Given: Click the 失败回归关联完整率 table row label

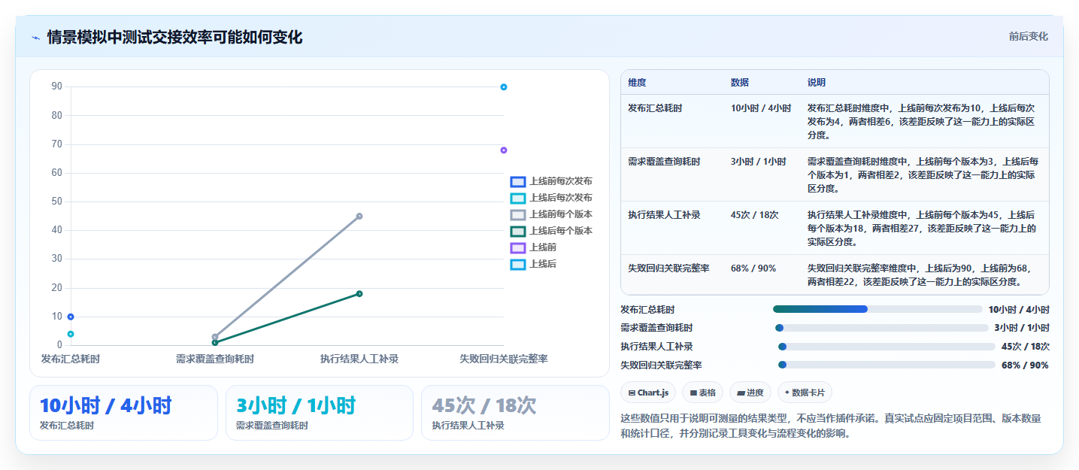Looking at the screenshot, I should pyautogui.click(x=668, y=268).
